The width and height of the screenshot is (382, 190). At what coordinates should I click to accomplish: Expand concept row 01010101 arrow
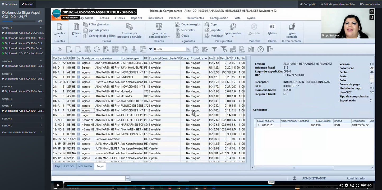coord(259,125)
